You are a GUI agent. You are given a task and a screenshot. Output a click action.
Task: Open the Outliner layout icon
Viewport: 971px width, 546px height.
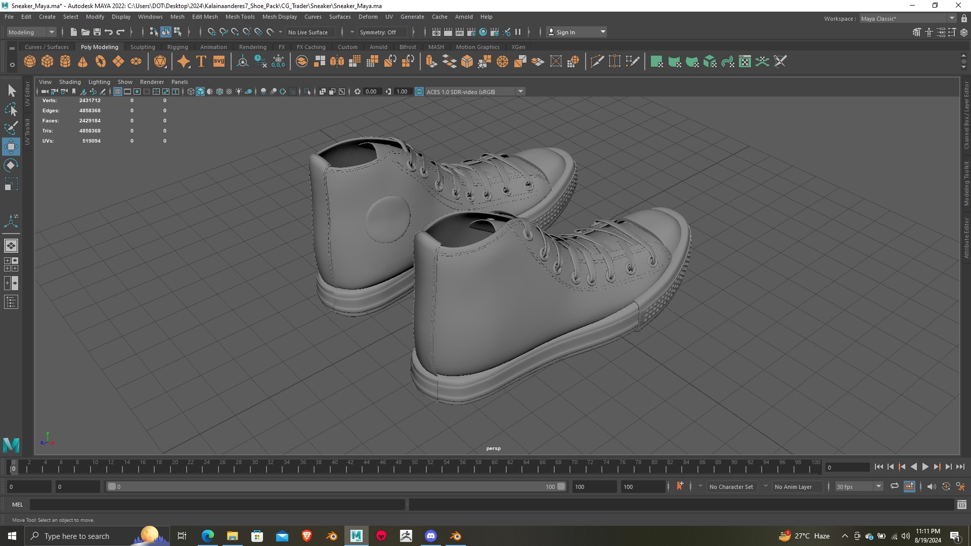point(11,302)
